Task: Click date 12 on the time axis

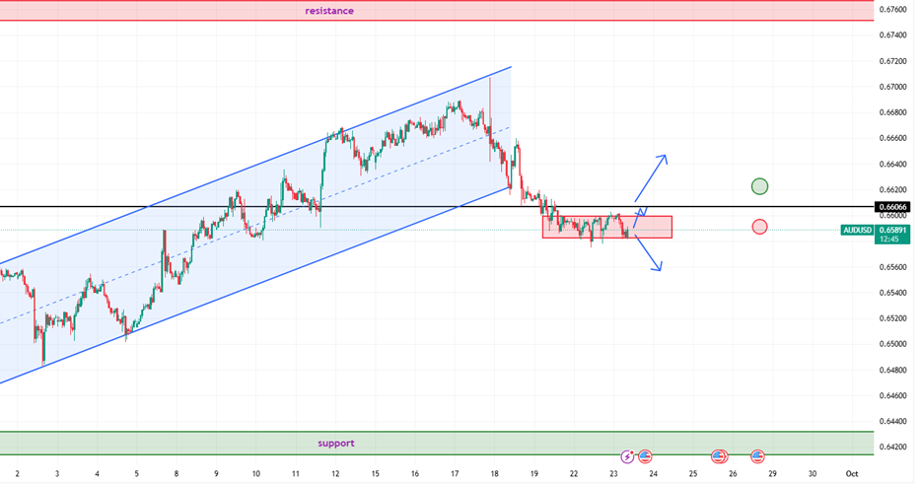Action: pyautogui.click(x=335, y=474)
